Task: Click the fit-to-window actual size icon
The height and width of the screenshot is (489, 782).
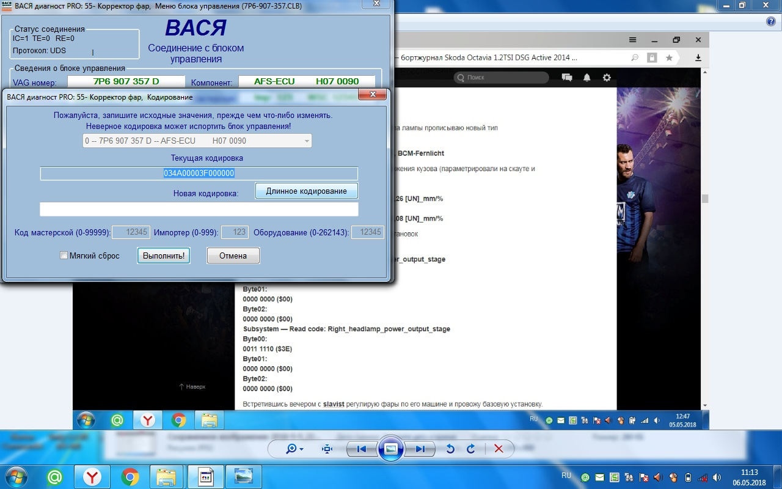Action: point(327,449)
